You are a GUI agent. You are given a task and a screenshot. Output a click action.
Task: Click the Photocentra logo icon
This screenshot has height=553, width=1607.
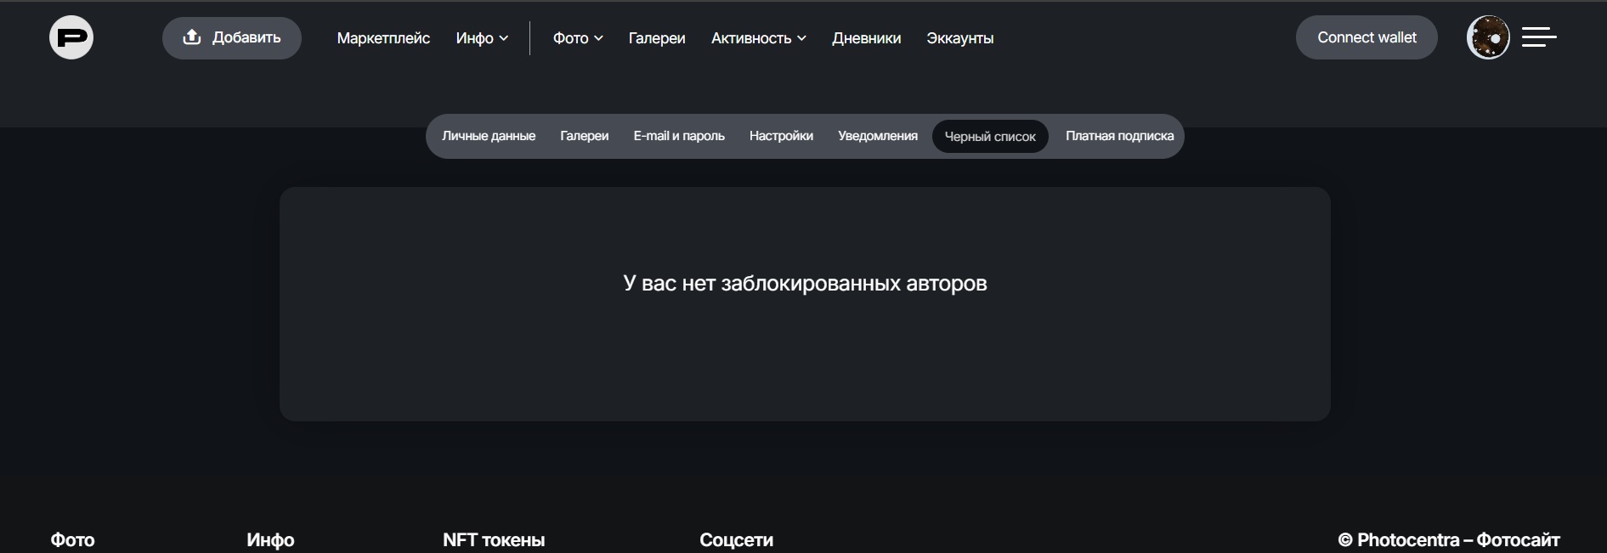coord(71,38)
